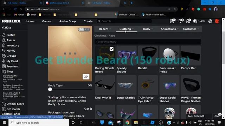Open Premium in the sidebar
The width and height of the screenshot is (225, 126).
[10, 66]
